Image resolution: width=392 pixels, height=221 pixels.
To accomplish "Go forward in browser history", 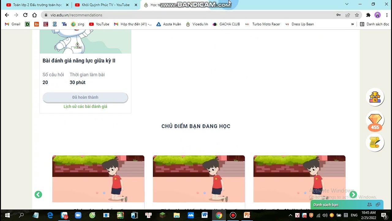I will (x=16, y=15).
